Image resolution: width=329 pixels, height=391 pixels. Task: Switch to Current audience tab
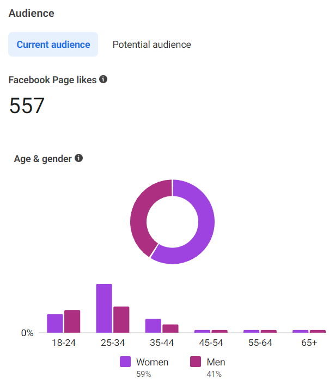coord(53,45)
